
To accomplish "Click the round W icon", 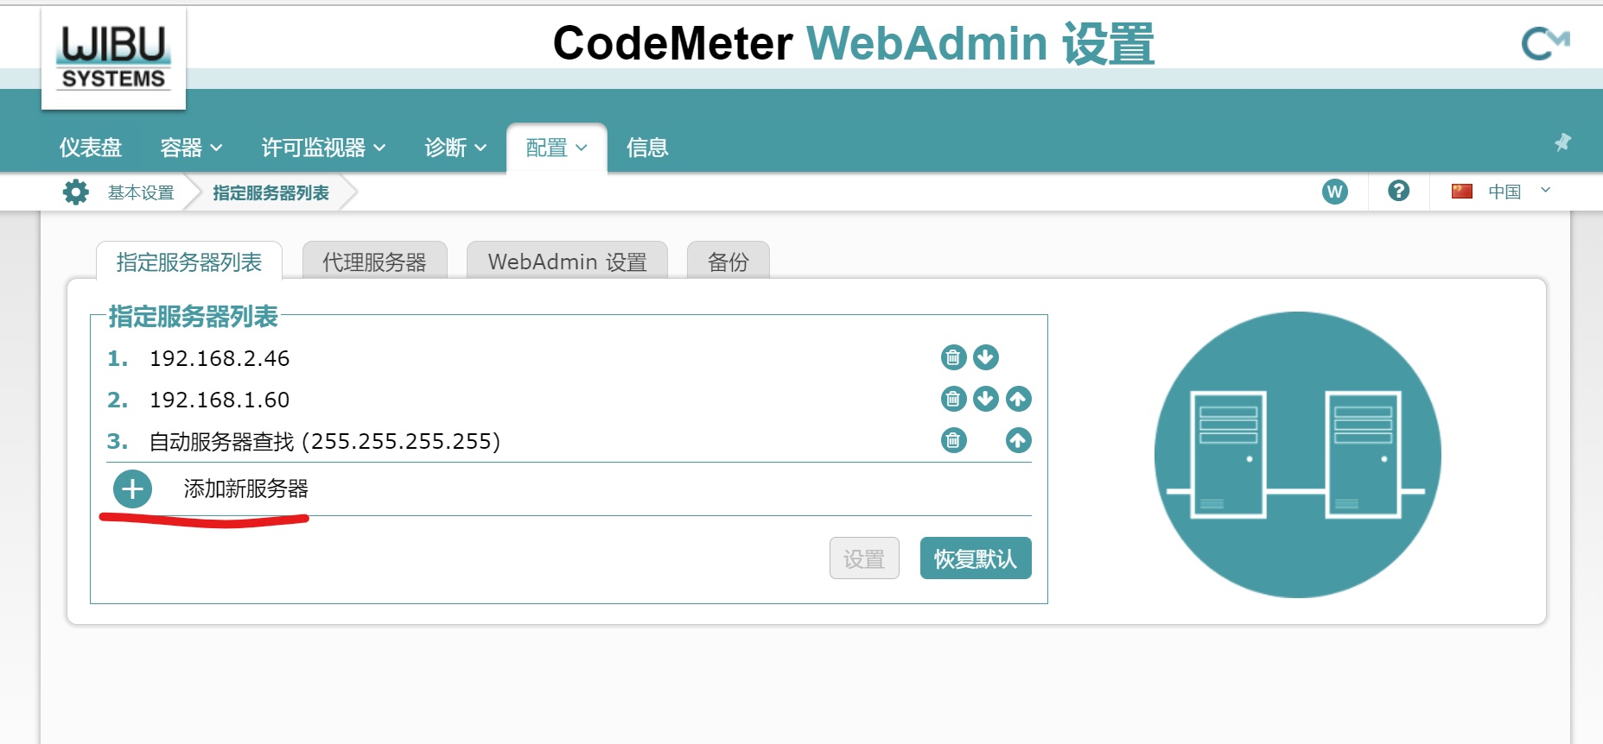I will [1334, 192].
